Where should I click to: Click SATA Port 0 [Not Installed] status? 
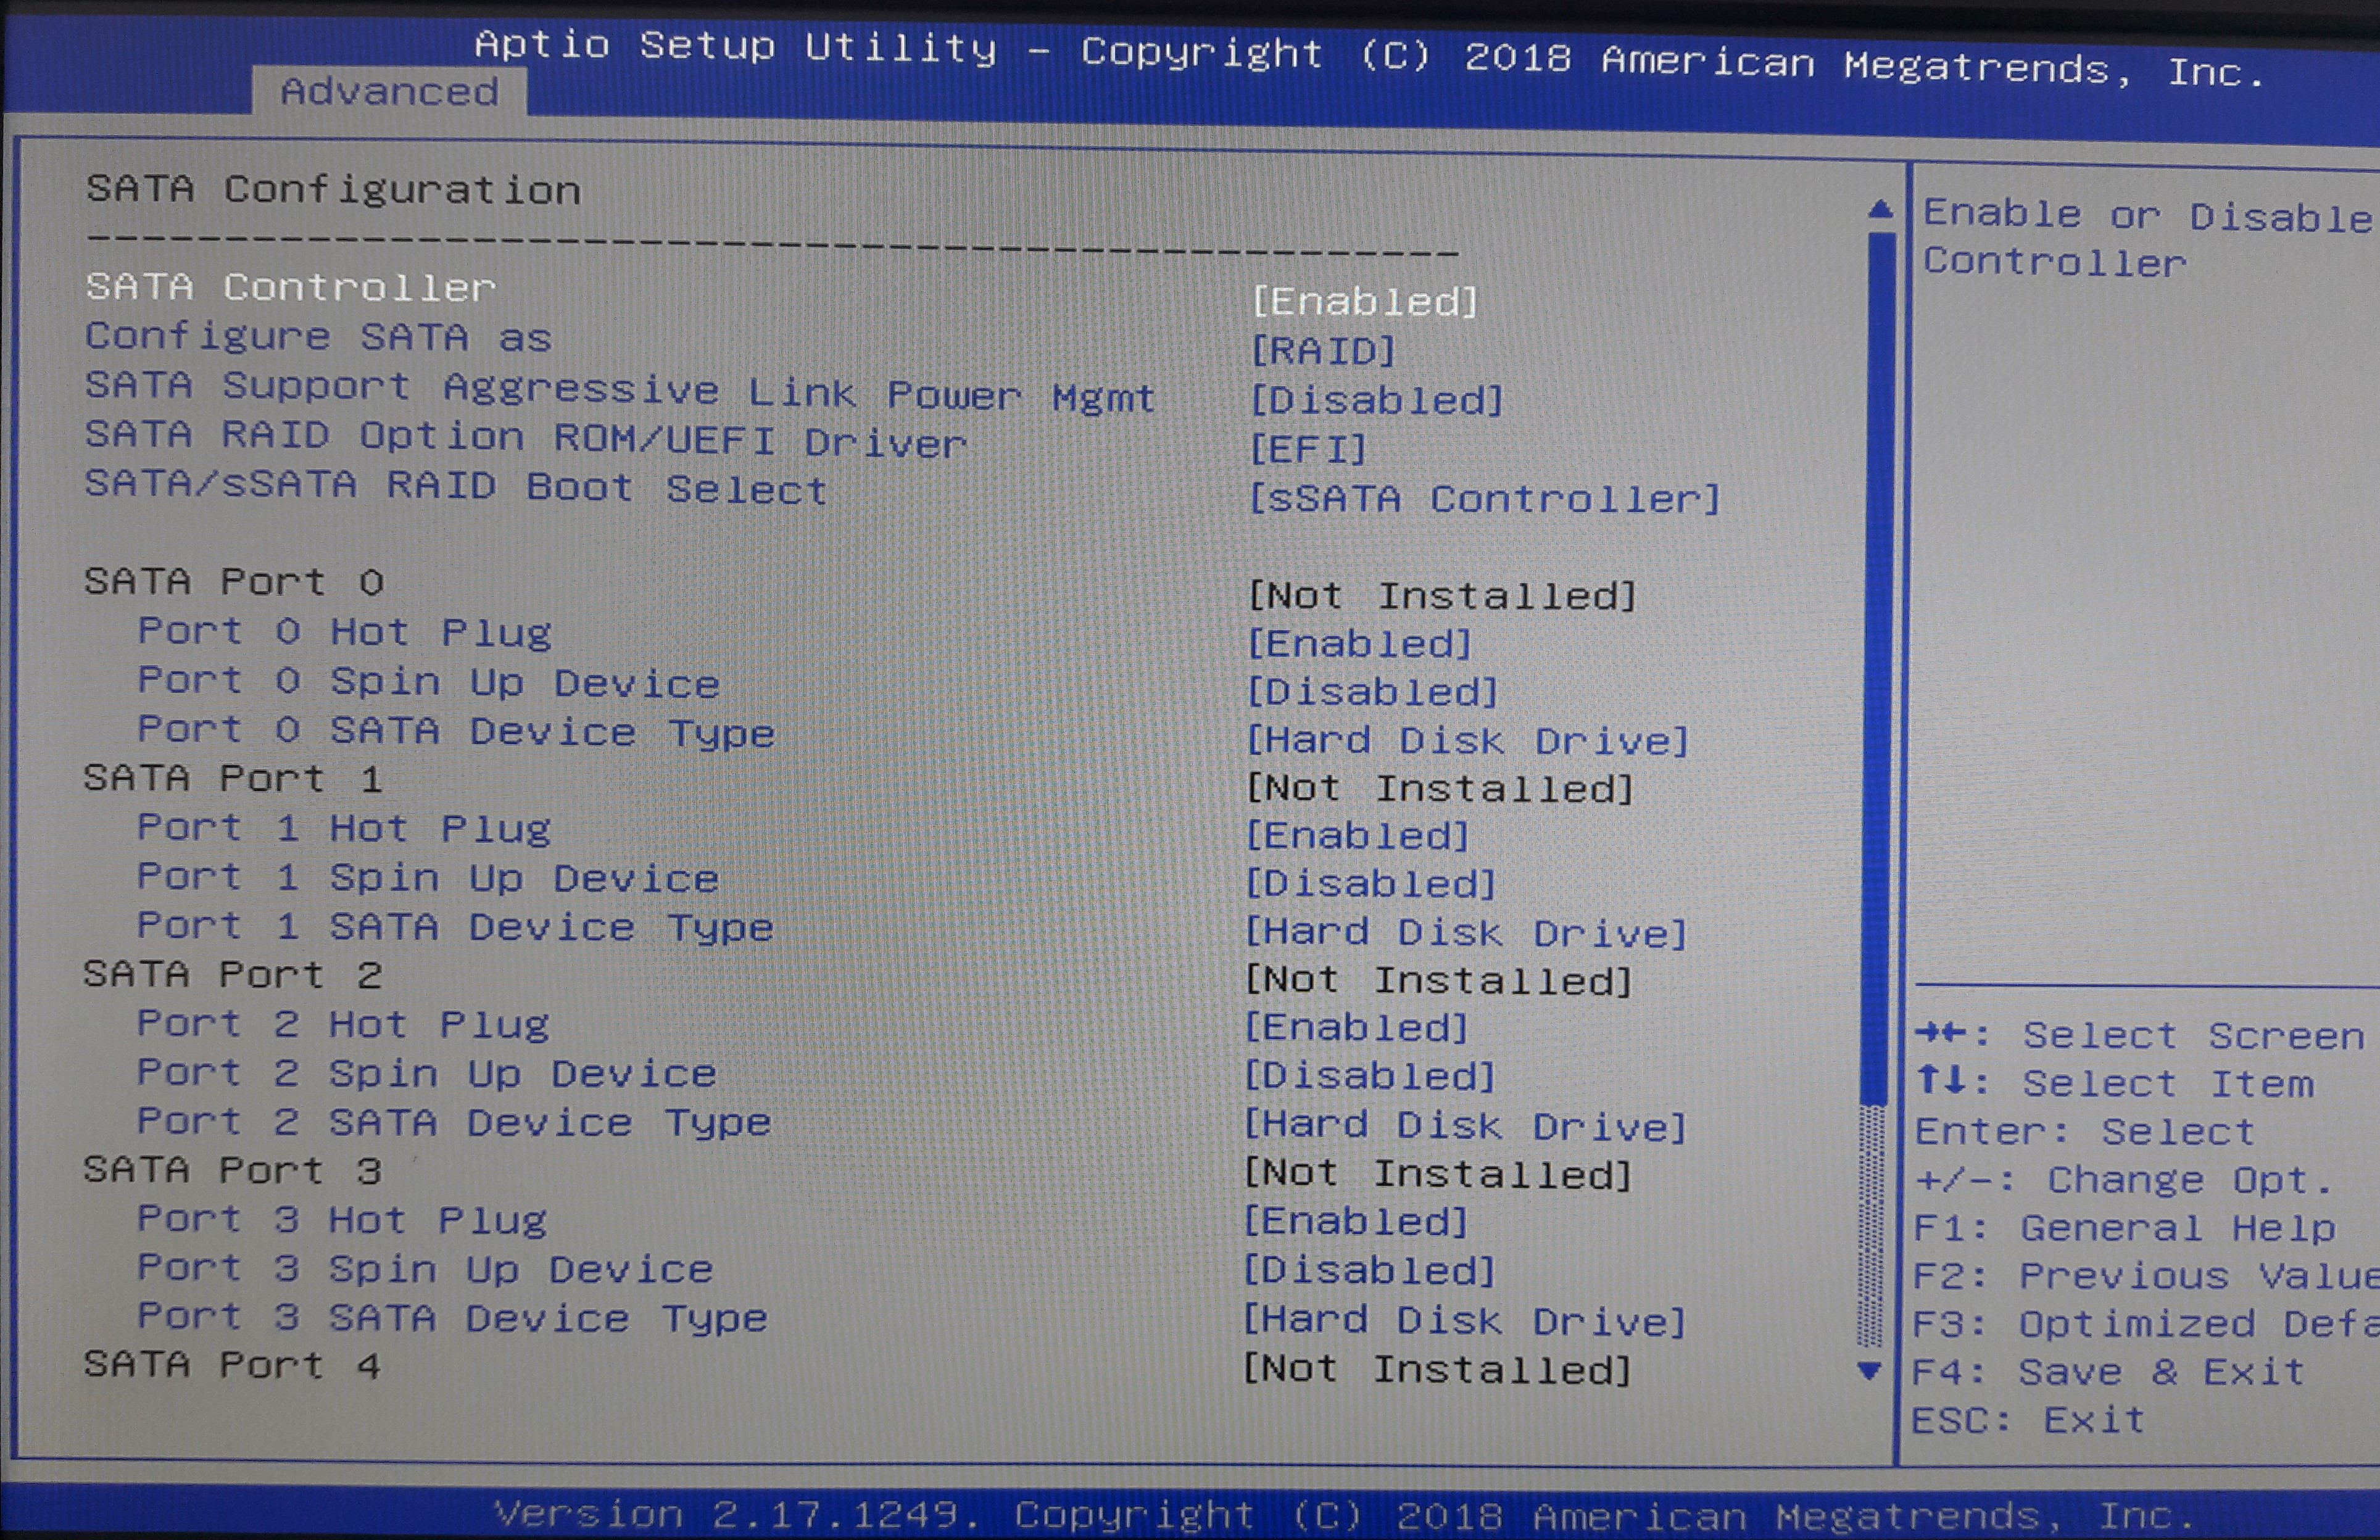1442,596
